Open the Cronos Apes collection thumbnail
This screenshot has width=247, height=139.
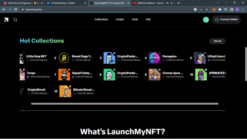pos(154,75)
